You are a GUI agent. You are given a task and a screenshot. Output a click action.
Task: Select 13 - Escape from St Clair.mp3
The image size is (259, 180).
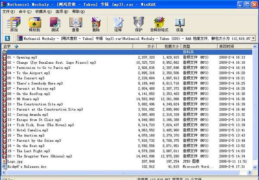(34, 120)
